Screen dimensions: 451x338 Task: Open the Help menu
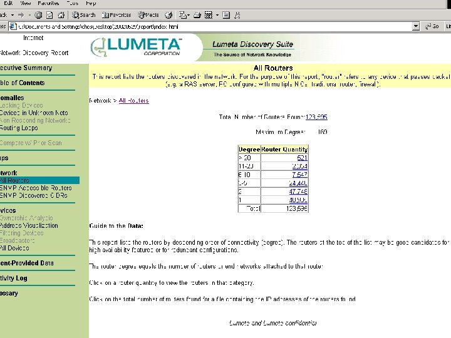tap(91, 3)
